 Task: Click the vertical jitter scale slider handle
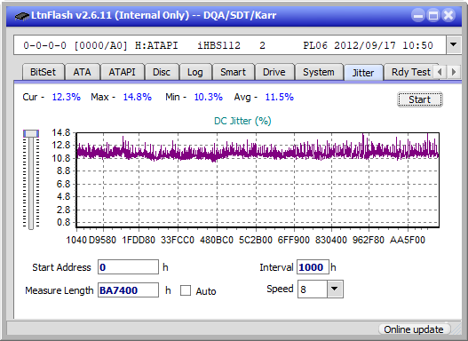31,133
